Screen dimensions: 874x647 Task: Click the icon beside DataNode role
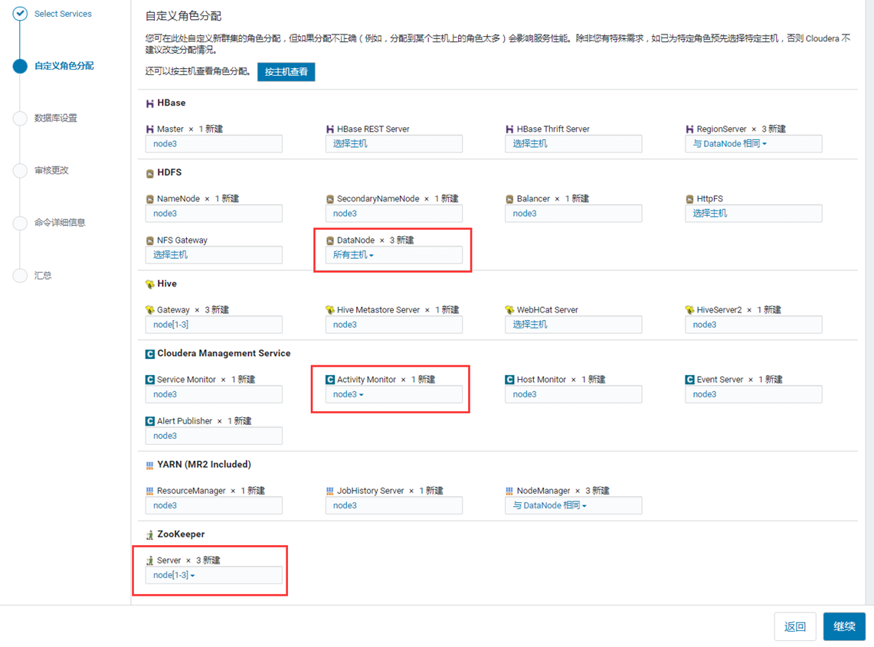point(329,240)
